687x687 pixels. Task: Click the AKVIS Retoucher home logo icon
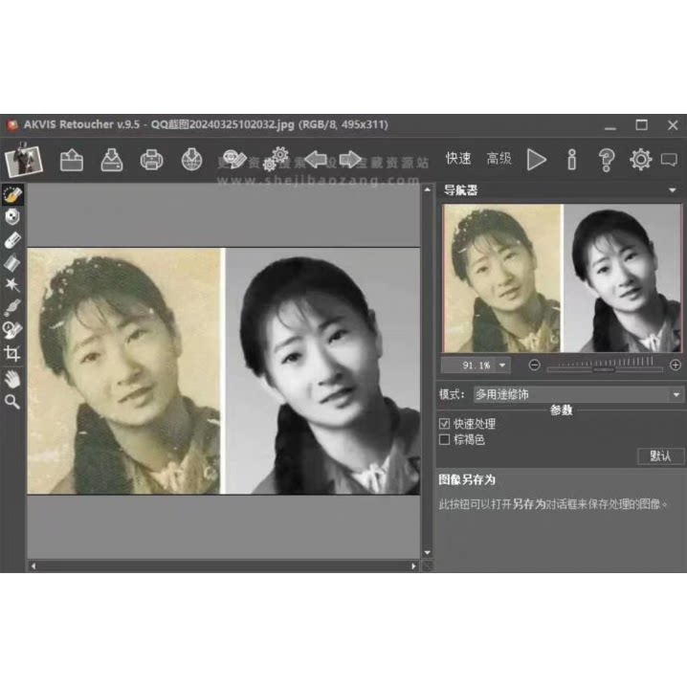[x=23, y=160]
